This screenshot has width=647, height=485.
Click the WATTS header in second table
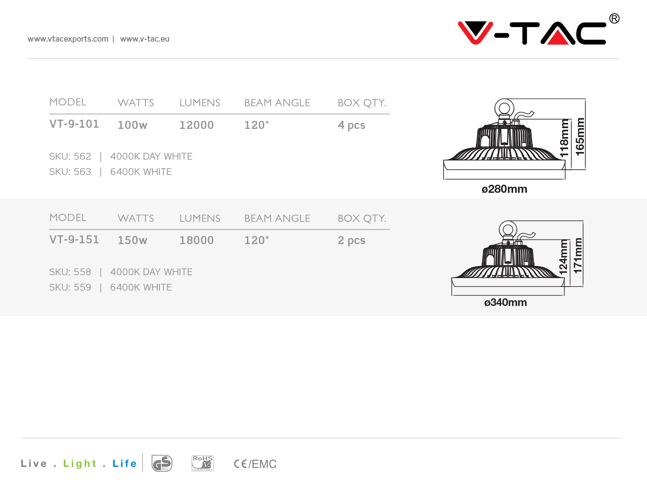[x=136, y=219]
